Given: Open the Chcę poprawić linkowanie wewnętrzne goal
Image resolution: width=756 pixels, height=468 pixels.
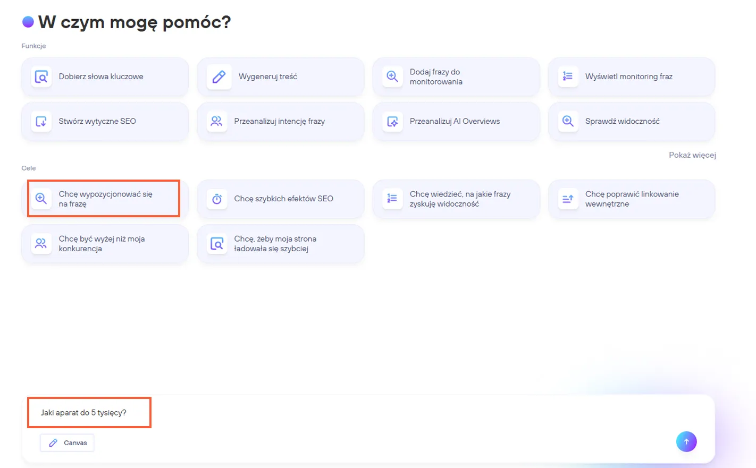Looking at the screenshot, I should (x=632, y=199).
